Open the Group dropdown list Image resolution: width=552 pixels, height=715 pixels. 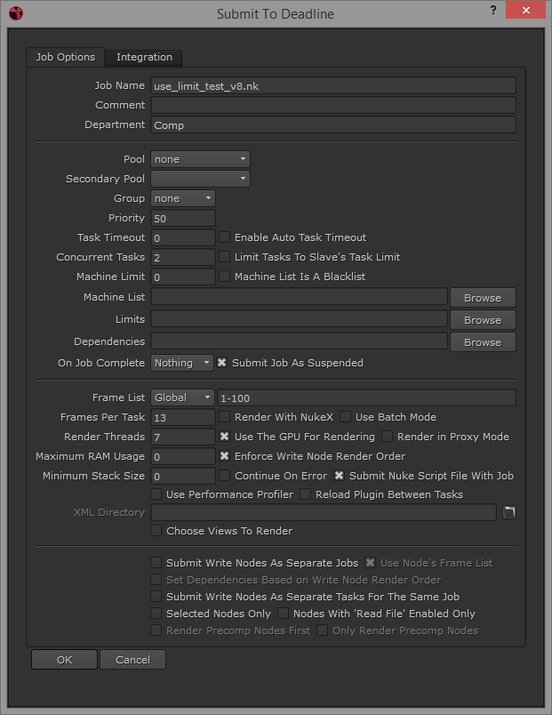pos(183,198)
